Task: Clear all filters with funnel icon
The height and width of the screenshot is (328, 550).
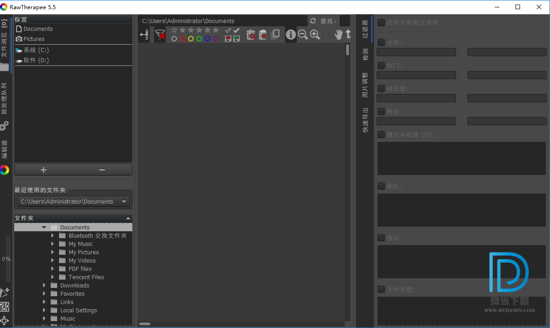Action: (160, 35)
